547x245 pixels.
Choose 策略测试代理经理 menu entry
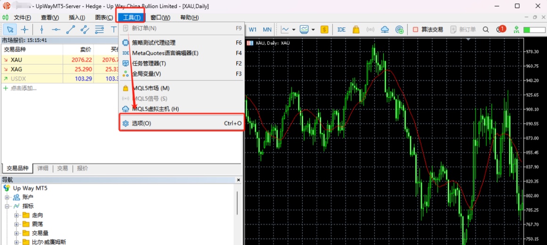pos(182,42)
